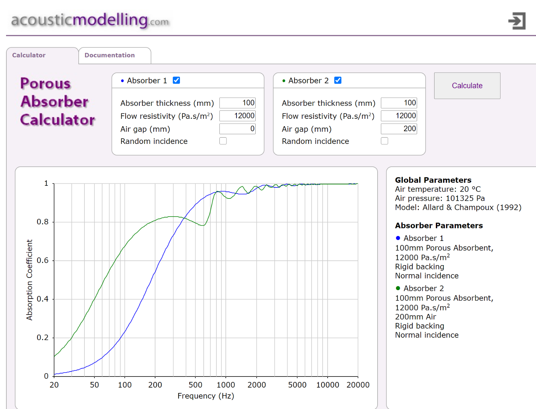Click Absorber 2 flow resistivity field

(399, 116)
